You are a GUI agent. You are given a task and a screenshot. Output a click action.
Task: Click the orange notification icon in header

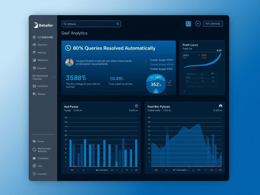(188, 24)
